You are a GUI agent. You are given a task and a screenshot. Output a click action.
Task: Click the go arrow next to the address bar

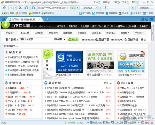(x=78, y=8)
